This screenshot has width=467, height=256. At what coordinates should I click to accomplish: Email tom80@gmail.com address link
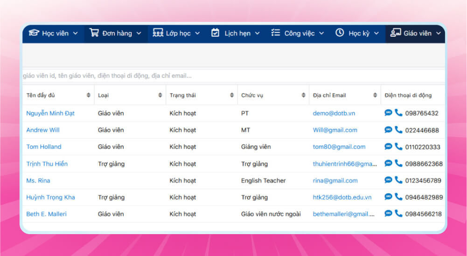(x=339, y=147)
